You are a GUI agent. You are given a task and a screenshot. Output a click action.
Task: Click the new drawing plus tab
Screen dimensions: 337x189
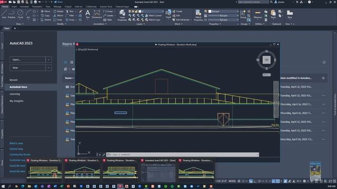pos(15,28)
